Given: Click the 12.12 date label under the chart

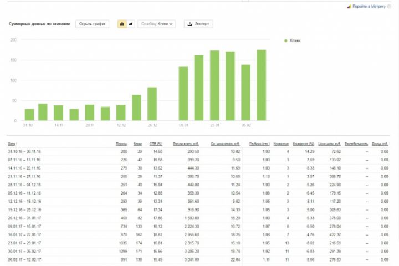Looking at the screenshot, I should tap(121, 125).
